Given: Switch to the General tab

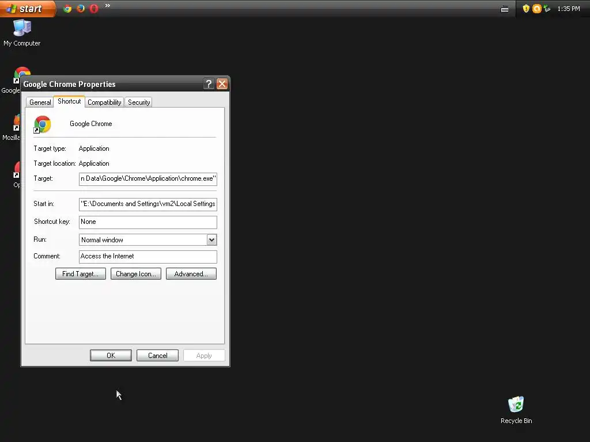Looking at the screenshot, I should (x=40, y=102).
